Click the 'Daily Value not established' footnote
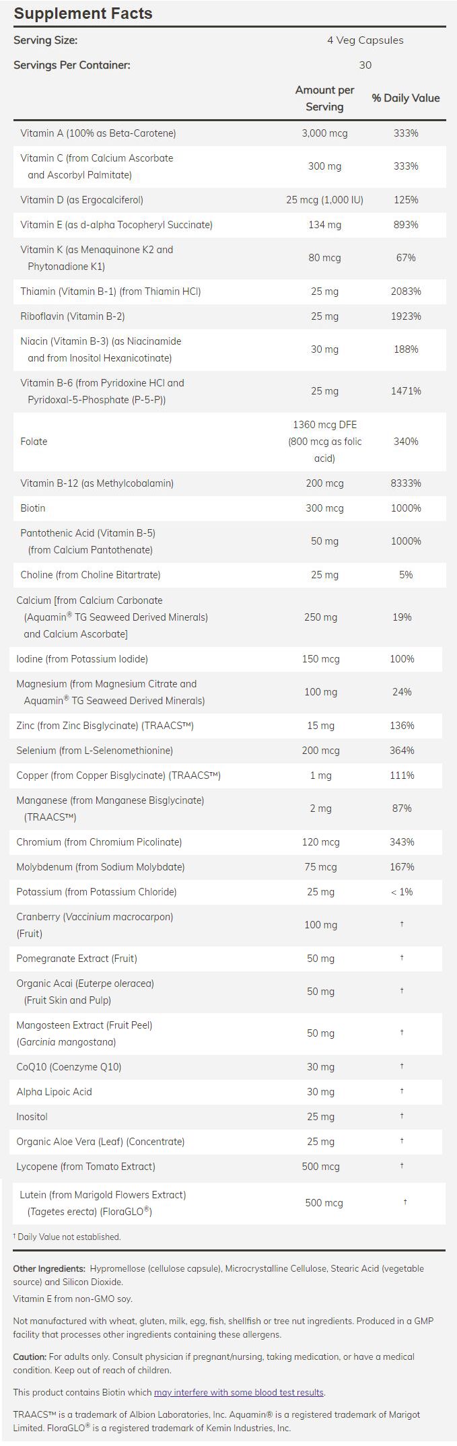 [69, 1237]
